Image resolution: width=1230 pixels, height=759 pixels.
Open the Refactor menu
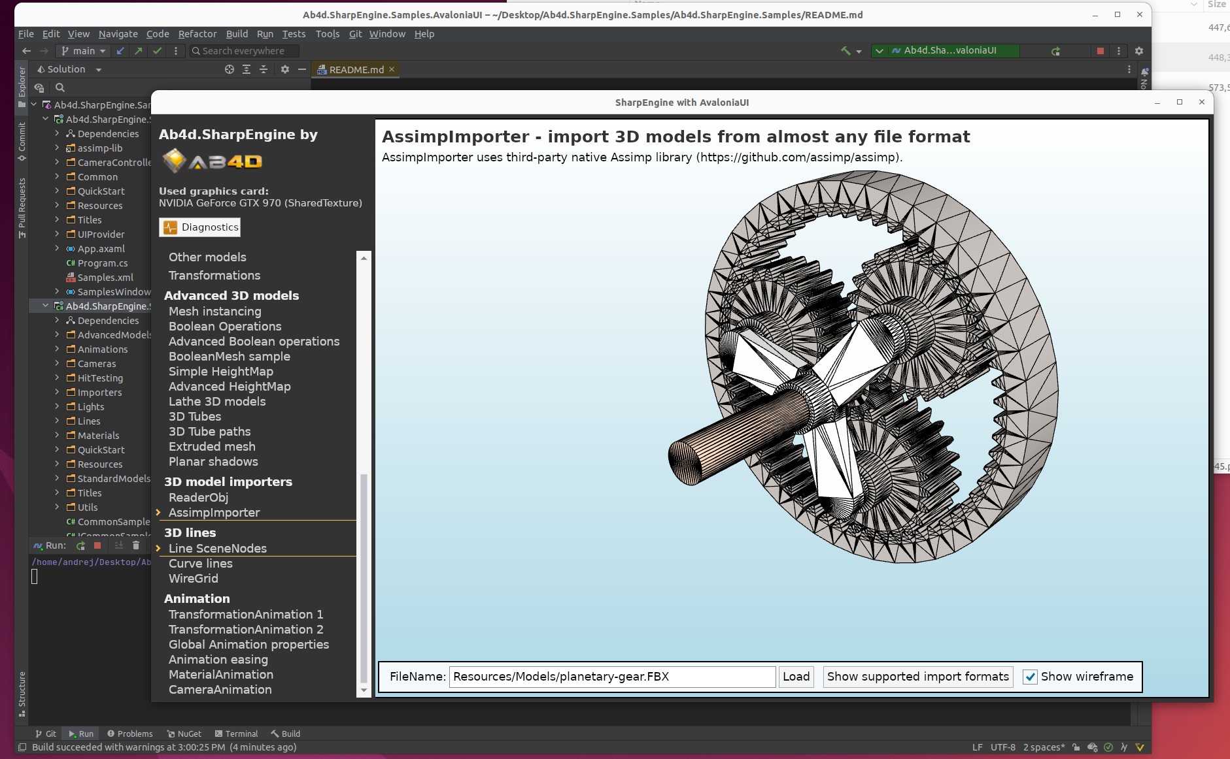click(197, 34)
